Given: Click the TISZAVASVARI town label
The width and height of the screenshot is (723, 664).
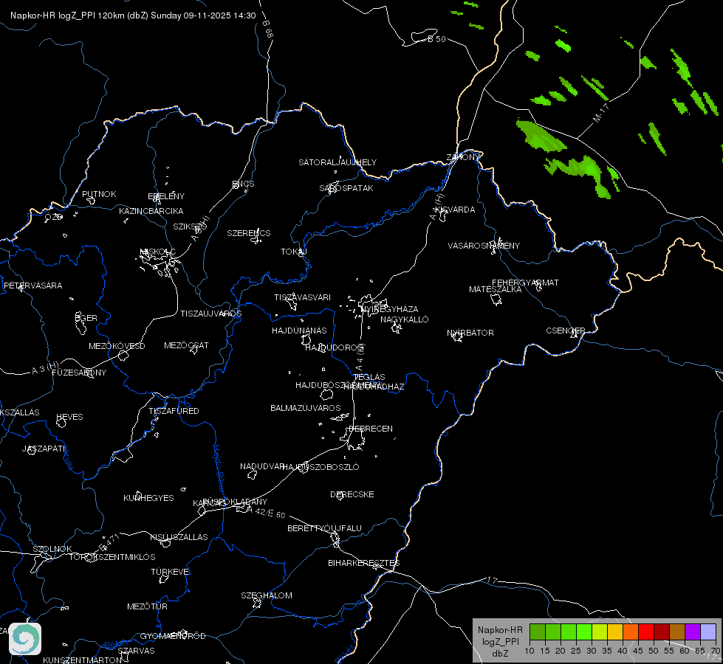Looking at the screenshot, I should pos(303,297).
